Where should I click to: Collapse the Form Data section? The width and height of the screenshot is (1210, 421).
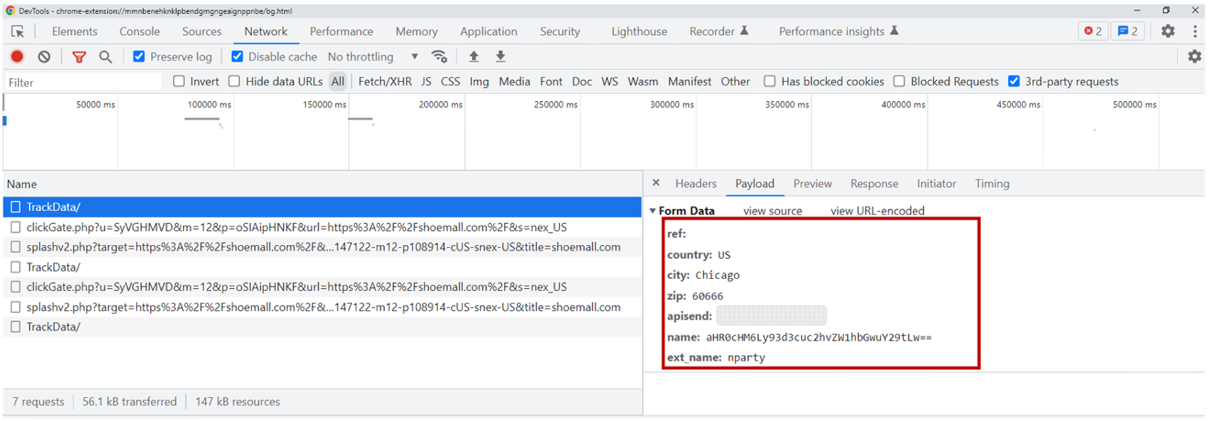(x=653, y=210)
